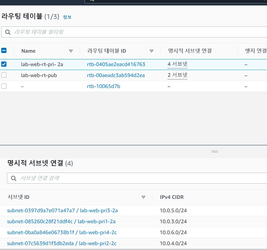Viewport: 267px width, 250px height.
Task: Toggle the select-all header checkbox
Action: click(4, 51)
